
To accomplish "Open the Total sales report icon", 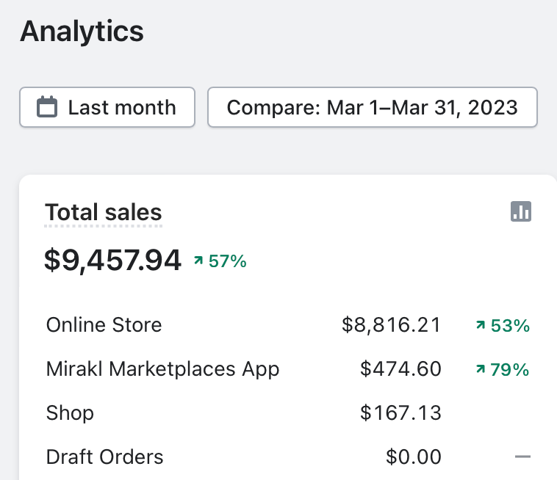I will click(521, 212).
